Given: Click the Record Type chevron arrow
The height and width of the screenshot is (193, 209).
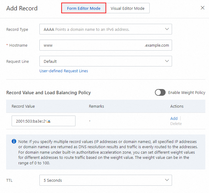Looking at the screenshot, I should (167, 29).
